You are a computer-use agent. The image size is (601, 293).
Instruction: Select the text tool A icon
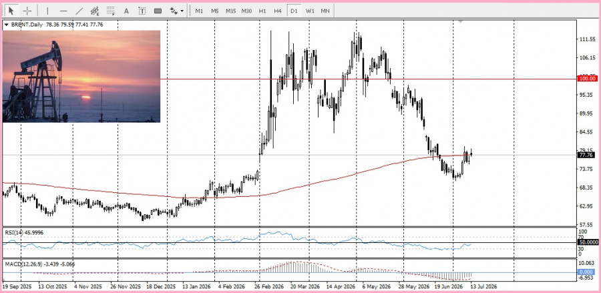pyautogui.click(x=126, y=11)
